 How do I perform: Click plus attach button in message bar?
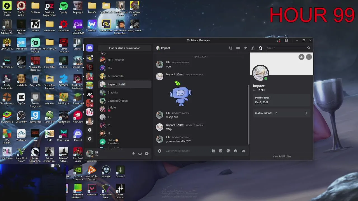(x=159, y=151)
